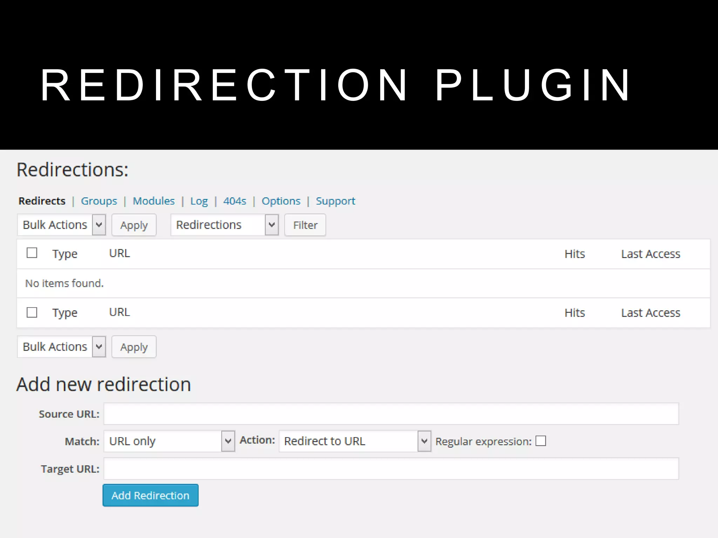Focus the Source URL input field
Screen dimensions: 718x538
[x=391, y=414]
